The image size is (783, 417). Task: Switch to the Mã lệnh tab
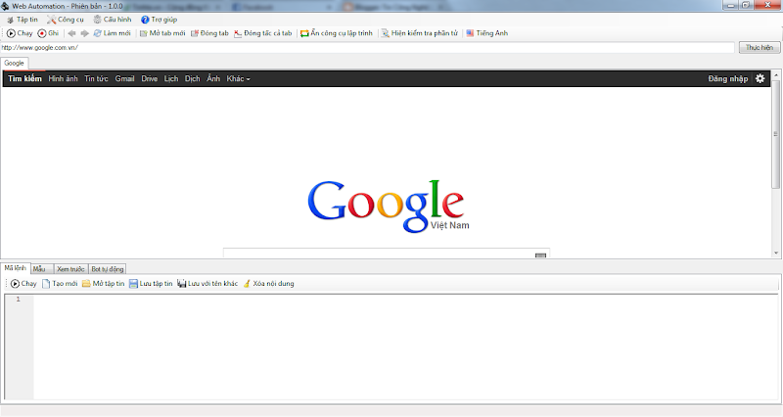click(15, 268)
